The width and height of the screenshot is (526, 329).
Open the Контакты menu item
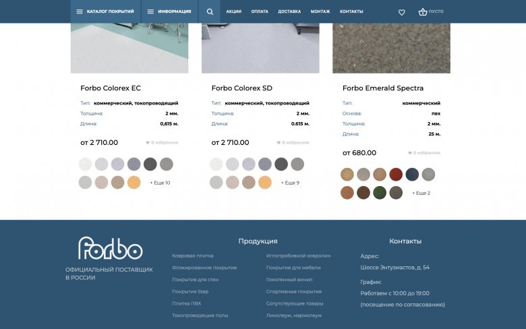[351, 11]
